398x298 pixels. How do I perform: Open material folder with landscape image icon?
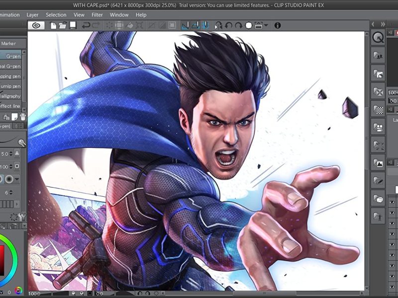click(378, 163)
